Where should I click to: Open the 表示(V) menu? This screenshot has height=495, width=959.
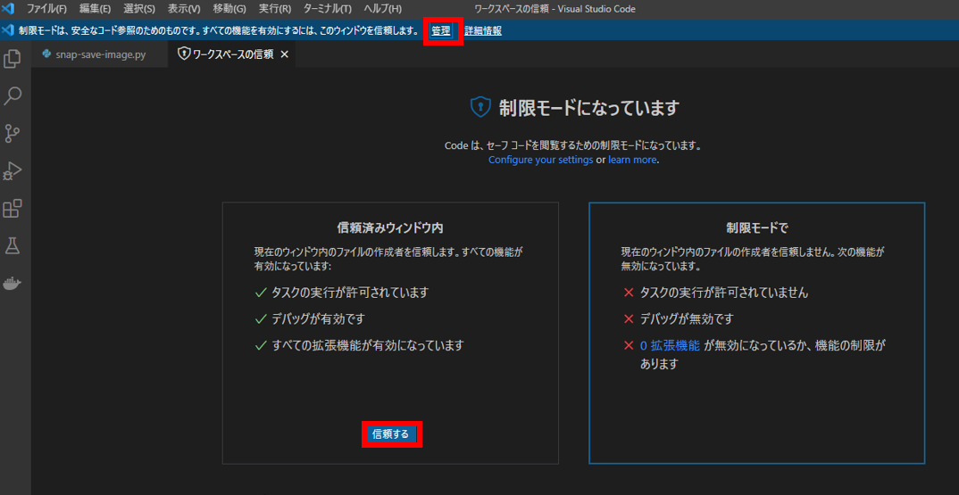click(184, 9)
